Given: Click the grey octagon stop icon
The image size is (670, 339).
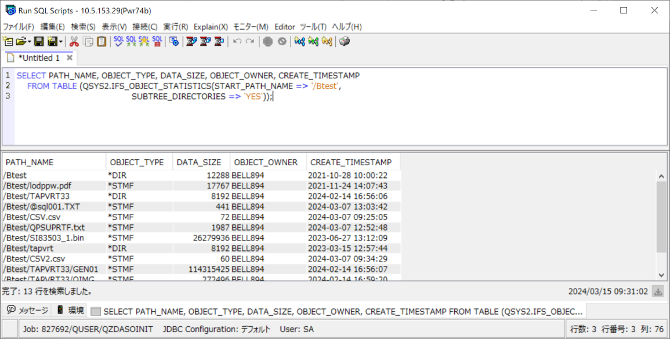Looking at the screenshot, I should [268, 41].
